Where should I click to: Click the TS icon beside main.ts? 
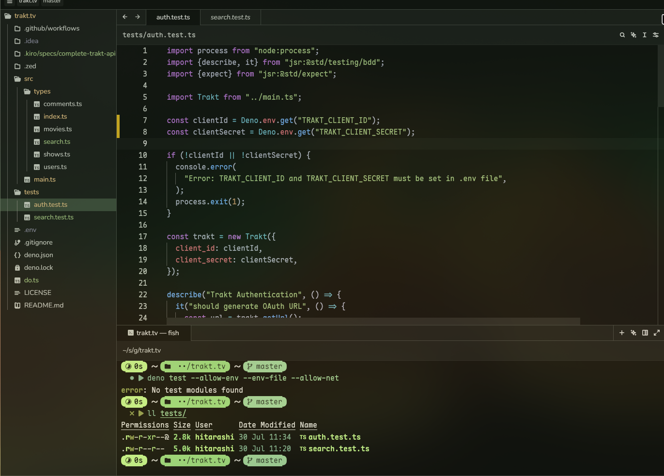tap(27, 180)
